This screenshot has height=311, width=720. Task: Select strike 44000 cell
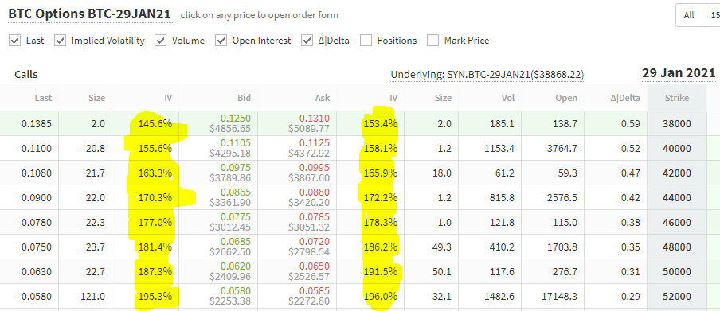point(677,198)
